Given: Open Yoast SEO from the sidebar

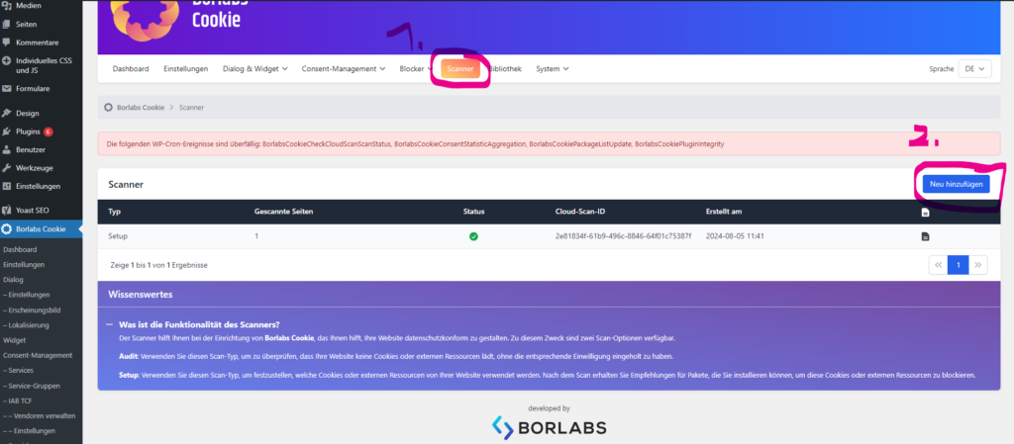Looking at the screenshot, I should pos(32,210).
